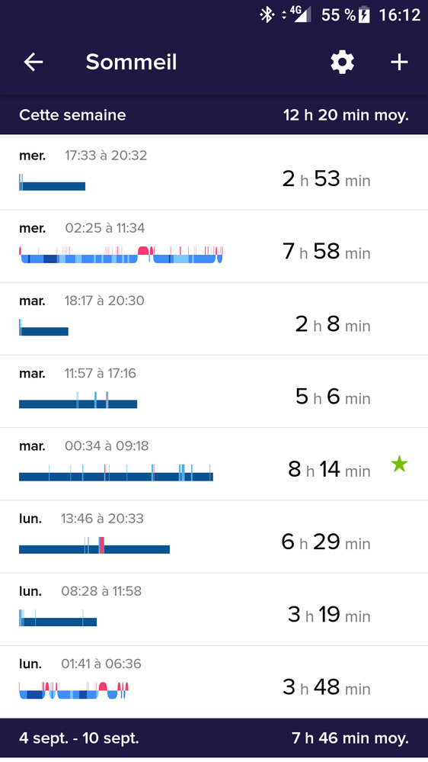This screenshot has width=428, height=762.
Task: Open lun. 13:46 à 20:33 sleep entry
Action: 214,536
